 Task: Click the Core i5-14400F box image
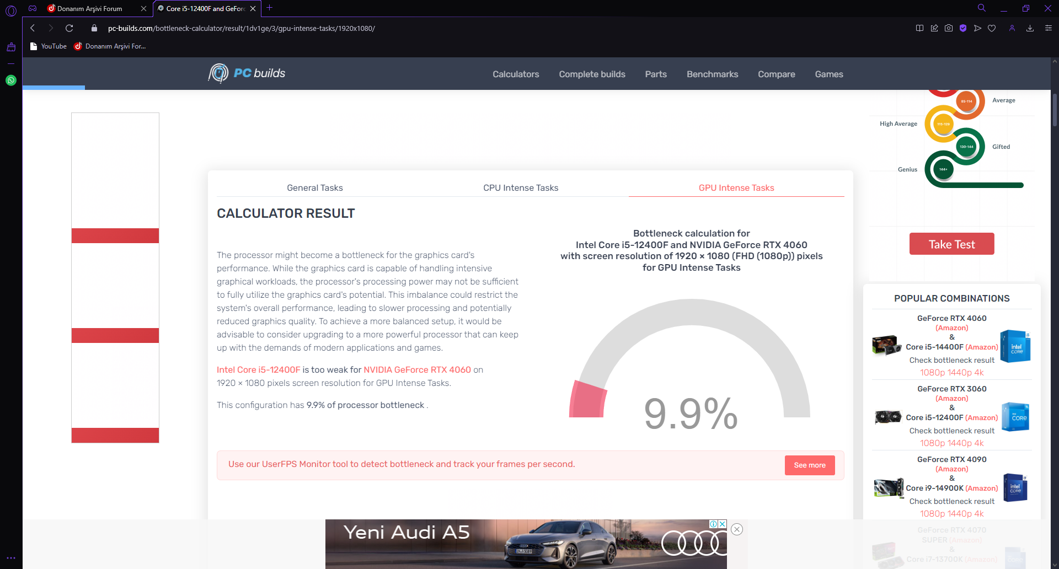click(1015, 346)
